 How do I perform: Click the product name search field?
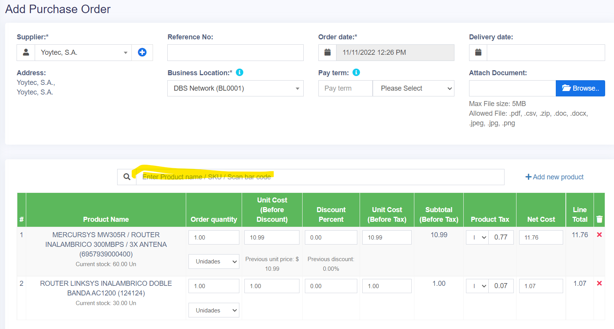(x=320, y=177)
